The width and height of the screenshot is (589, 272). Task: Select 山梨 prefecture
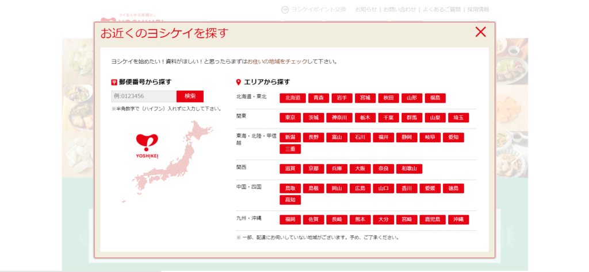pyautogui.click(x=435, y=118)
